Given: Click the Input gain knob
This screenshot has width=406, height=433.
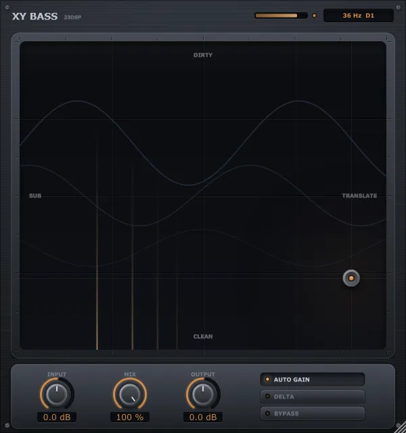Looking at the screenshot, I should tap(57, 394).
